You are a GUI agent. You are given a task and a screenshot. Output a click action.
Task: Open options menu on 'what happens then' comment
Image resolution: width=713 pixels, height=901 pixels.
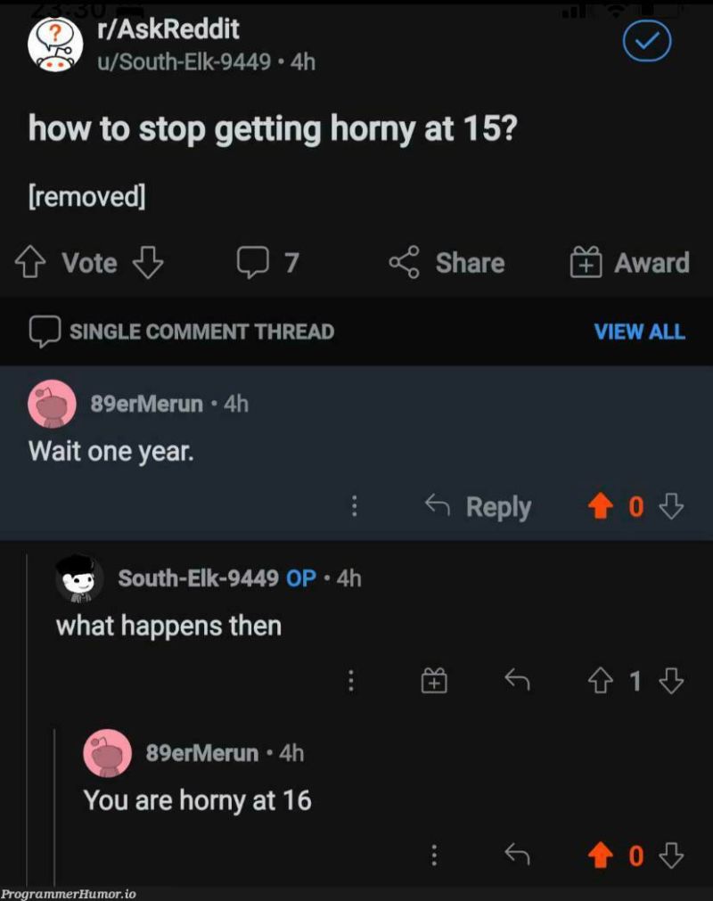click(x=350, y=681)
